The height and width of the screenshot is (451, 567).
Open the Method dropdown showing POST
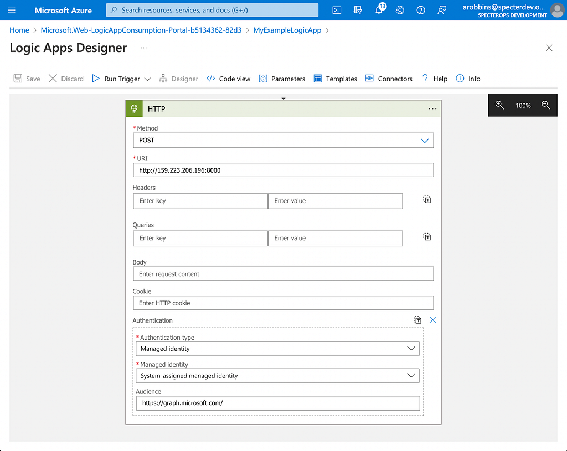tap(283, 140)
